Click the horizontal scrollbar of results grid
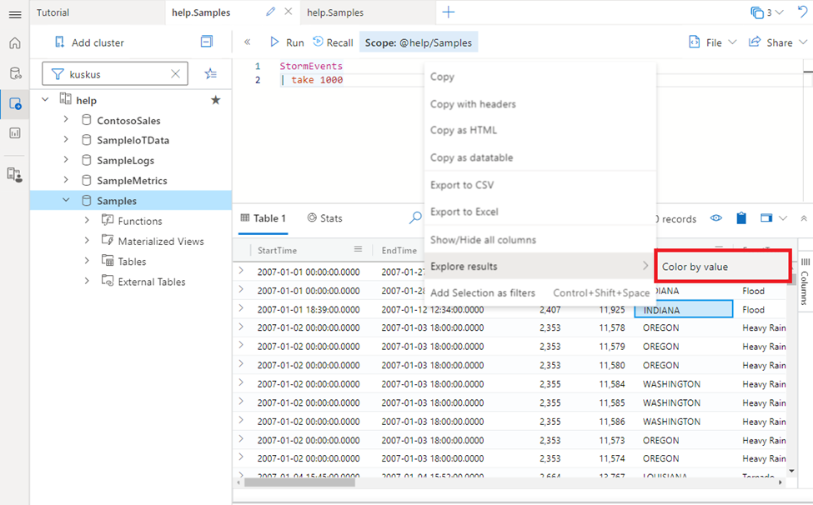The width and height of the screenshot is (813, 505). point(299,482)
